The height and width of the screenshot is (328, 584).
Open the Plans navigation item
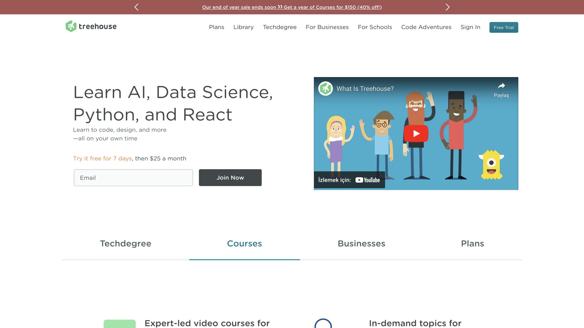click(216, 27)
